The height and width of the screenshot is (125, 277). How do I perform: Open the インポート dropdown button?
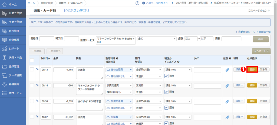click(261, 51)
